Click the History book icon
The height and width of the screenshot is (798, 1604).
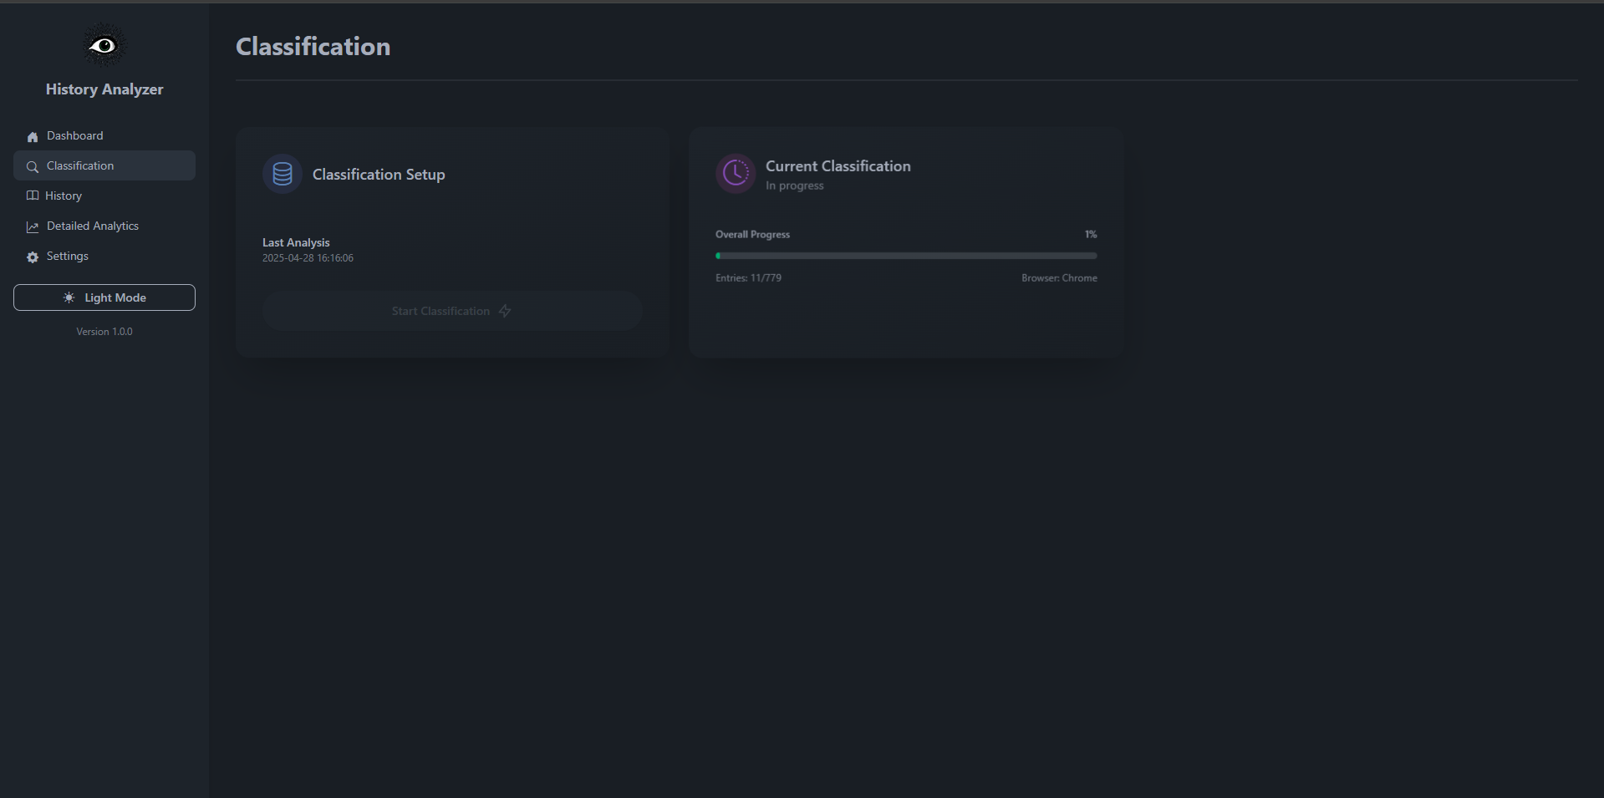coord(33,196)
